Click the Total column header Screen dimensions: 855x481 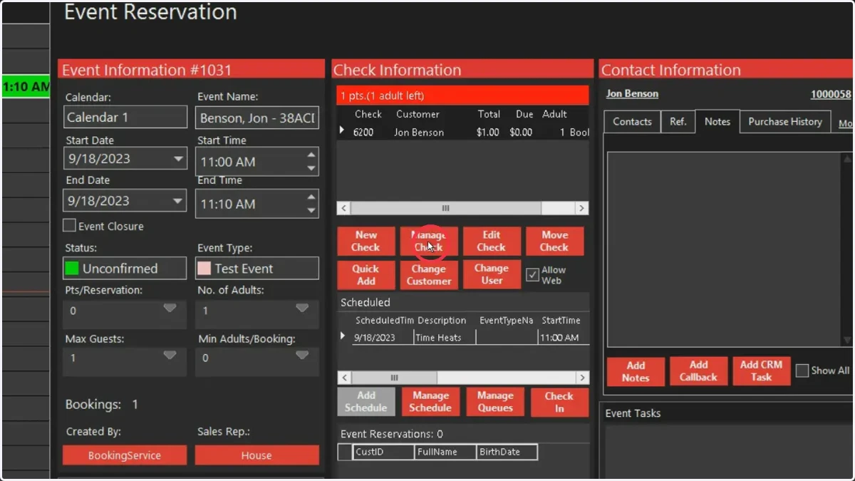[x=489, y=114]
